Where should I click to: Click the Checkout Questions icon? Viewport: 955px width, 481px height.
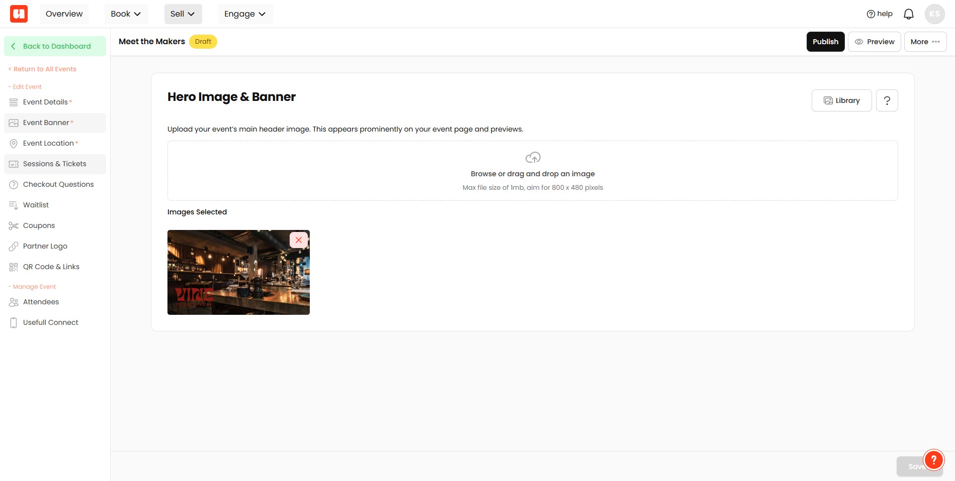tap(14, 185)
